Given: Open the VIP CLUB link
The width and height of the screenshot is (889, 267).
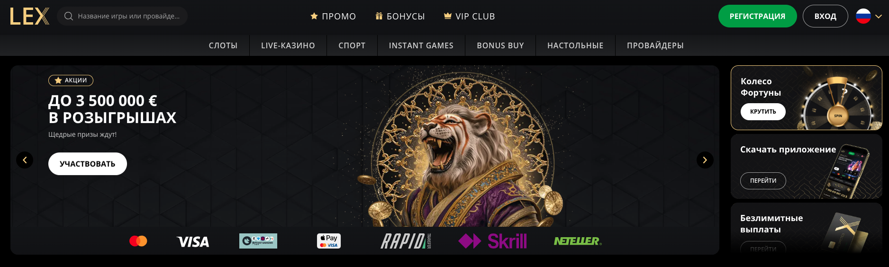Looking at the screenshot, I should [470, 16].
